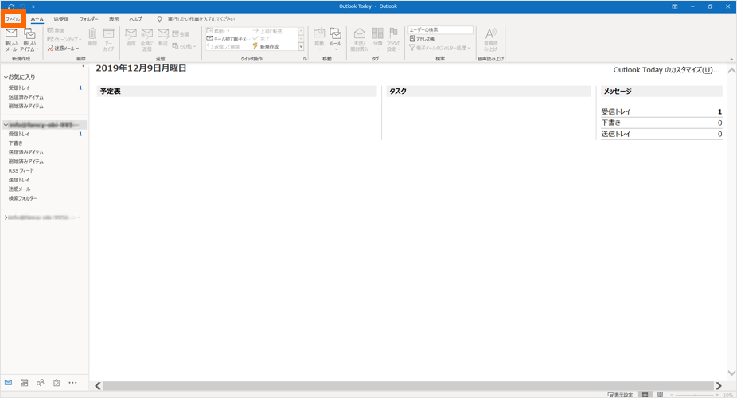Screen dimensions: 737x398
Task: Switch to the 送受信 (Send/Receive) tab
Action: (x=61, y=18)
